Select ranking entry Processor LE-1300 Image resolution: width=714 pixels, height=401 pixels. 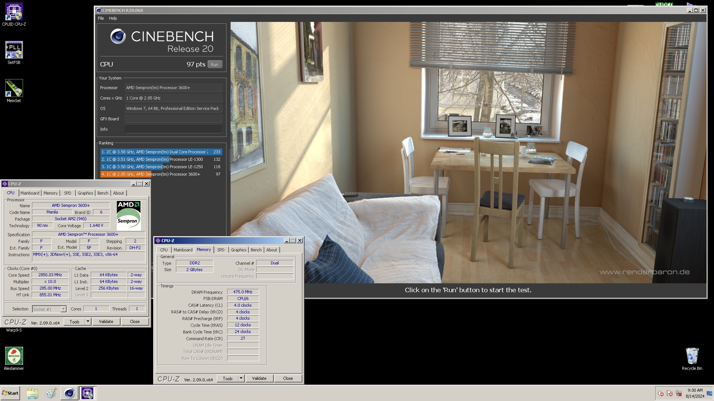click(x=161, y=159)
